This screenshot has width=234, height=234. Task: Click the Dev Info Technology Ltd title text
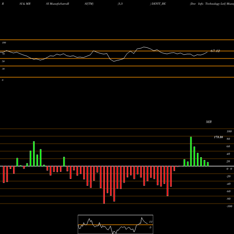(x=208, y=4)
